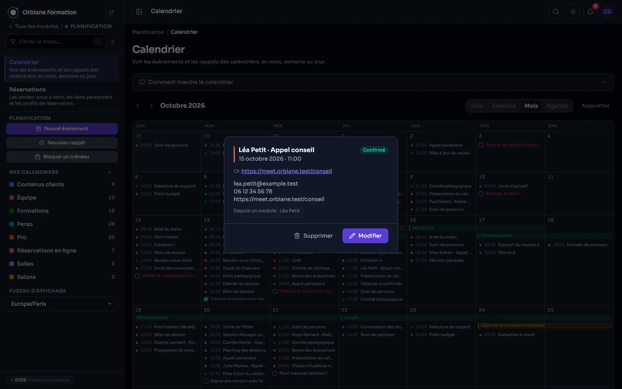622x389 pixels.
Task: Open the search icon in the header
Action: (556, 12)
